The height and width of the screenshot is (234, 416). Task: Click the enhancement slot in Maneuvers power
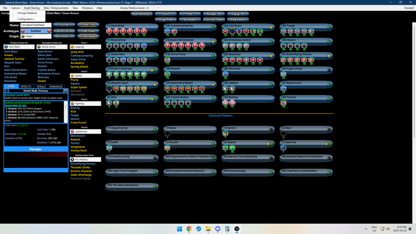(x=283, y=88)
